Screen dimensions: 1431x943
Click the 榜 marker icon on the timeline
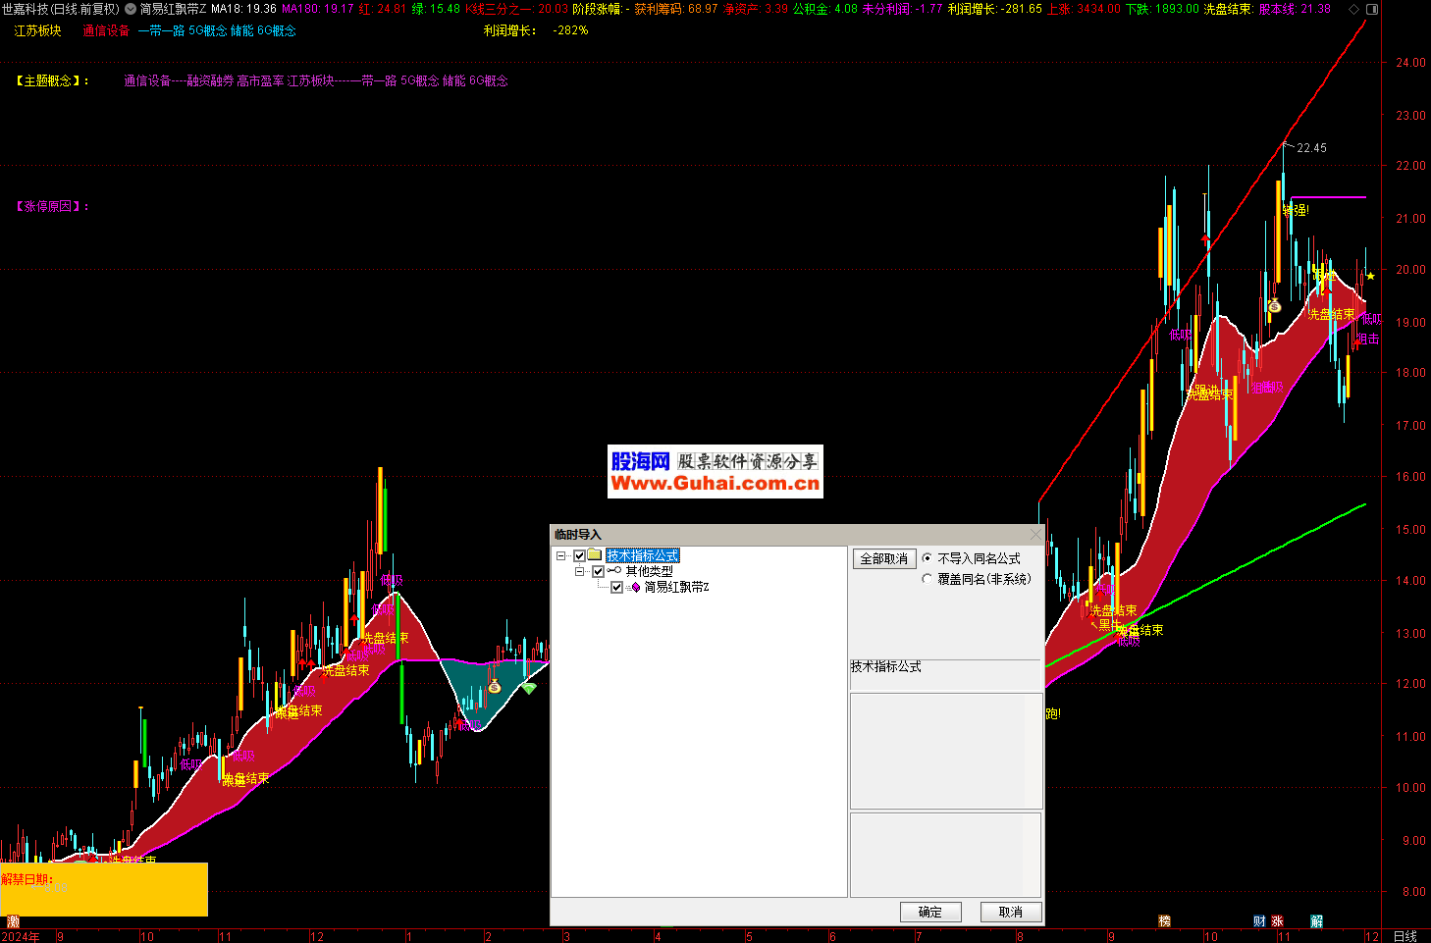(1164, 921)
